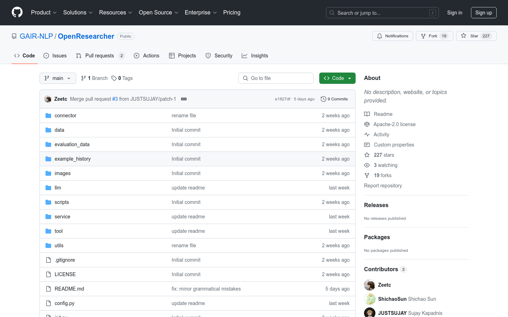Screen dimensions: 508x317
Task: Open the scripts folder name
Action: 62,202
